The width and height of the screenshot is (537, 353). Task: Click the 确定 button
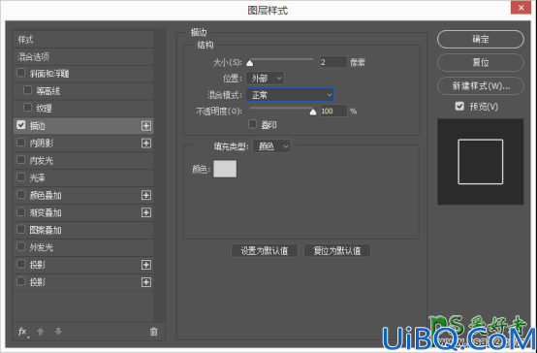tap(481, 39)
